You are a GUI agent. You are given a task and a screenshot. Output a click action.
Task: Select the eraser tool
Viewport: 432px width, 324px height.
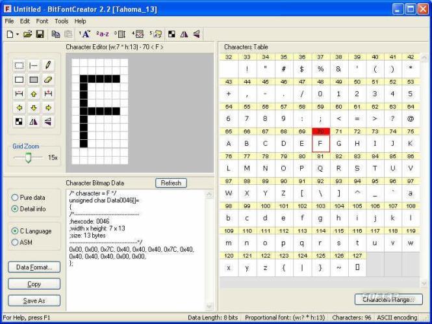(x=48, y=80)
